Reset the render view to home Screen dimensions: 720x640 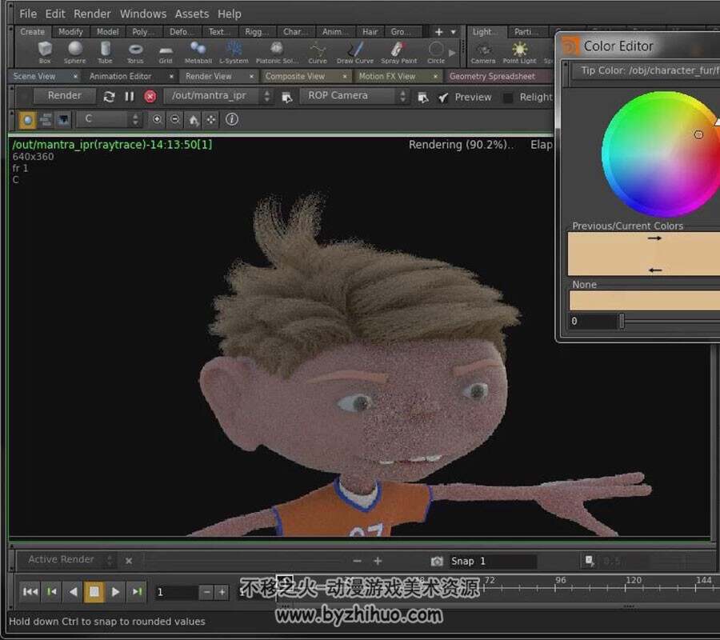tap(194, 120)
